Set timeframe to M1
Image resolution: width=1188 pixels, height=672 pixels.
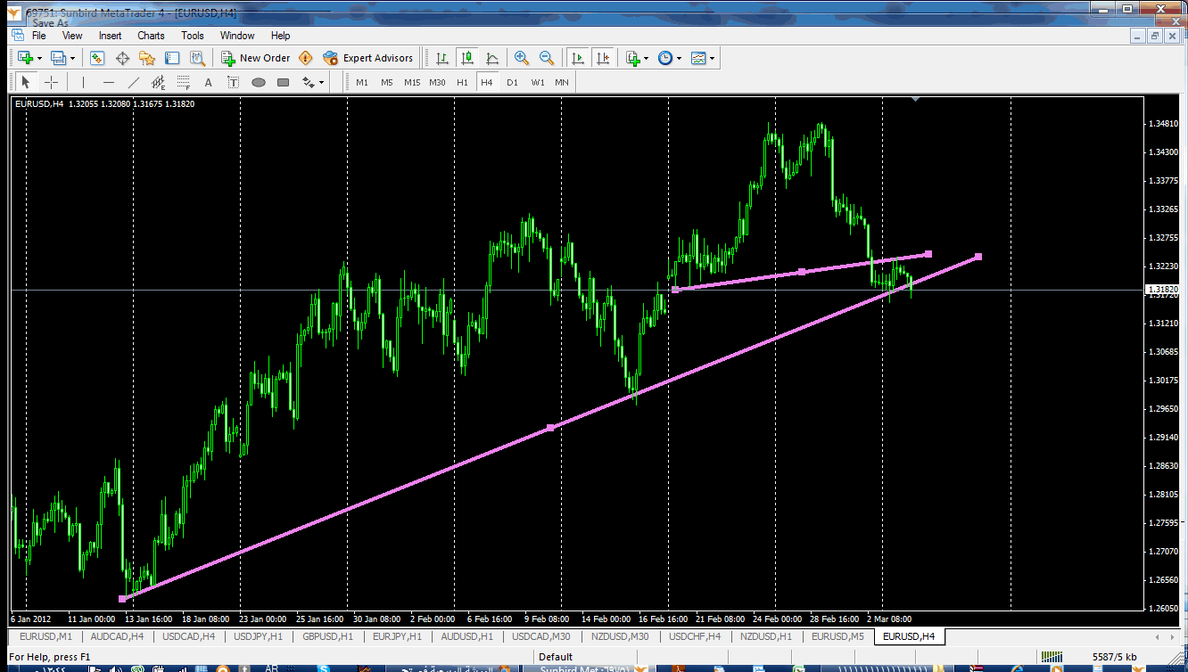362,82
